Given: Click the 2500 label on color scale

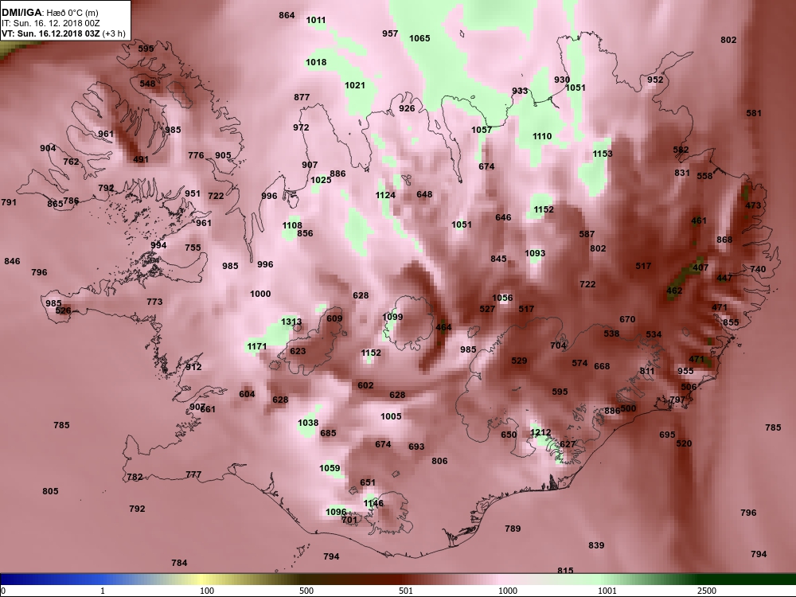Looking at the screenshot, I should (x=706, y=591).
